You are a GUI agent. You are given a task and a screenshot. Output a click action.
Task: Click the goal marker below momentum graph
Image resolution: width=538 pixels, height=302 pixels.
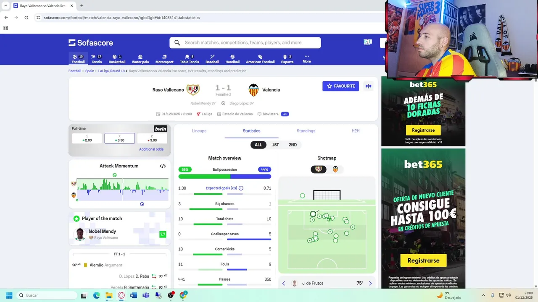tap(142, 204)
